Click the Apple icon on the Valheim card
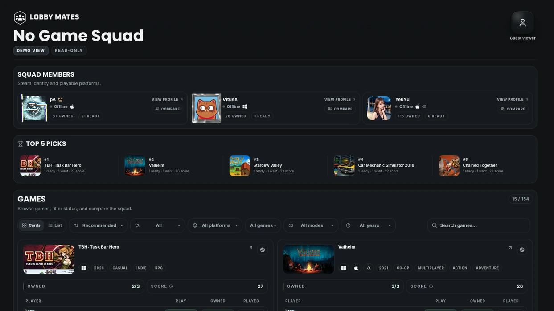This screenshot has width=554, height=311. pos(356,268)
